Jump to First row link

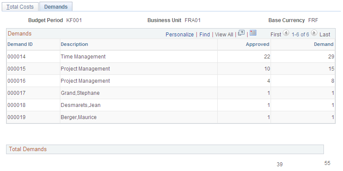[x=276, y=35]
